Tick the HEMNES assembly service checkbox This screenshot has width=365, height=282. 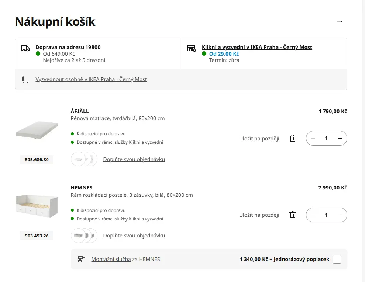click(337, 259)
